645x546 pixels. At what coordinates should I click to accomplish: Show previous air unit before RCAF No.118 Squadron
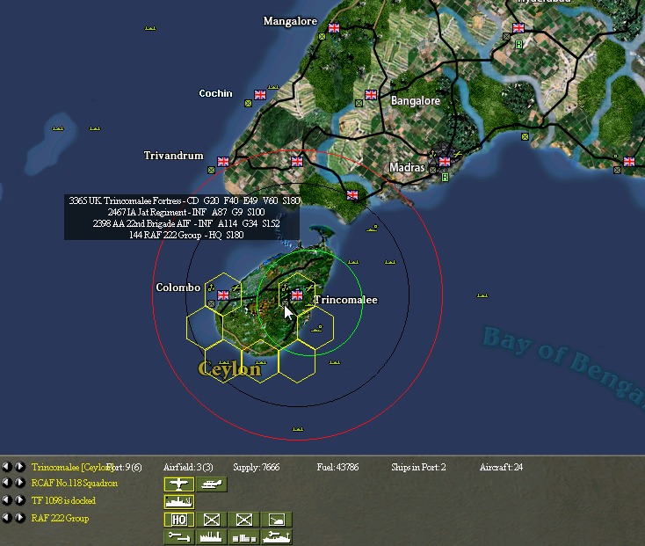point(6,483)
